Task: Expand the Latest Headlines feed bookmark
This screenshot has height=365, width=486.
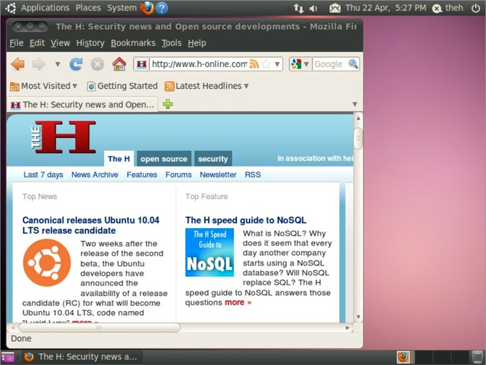Action: [207, 86]
